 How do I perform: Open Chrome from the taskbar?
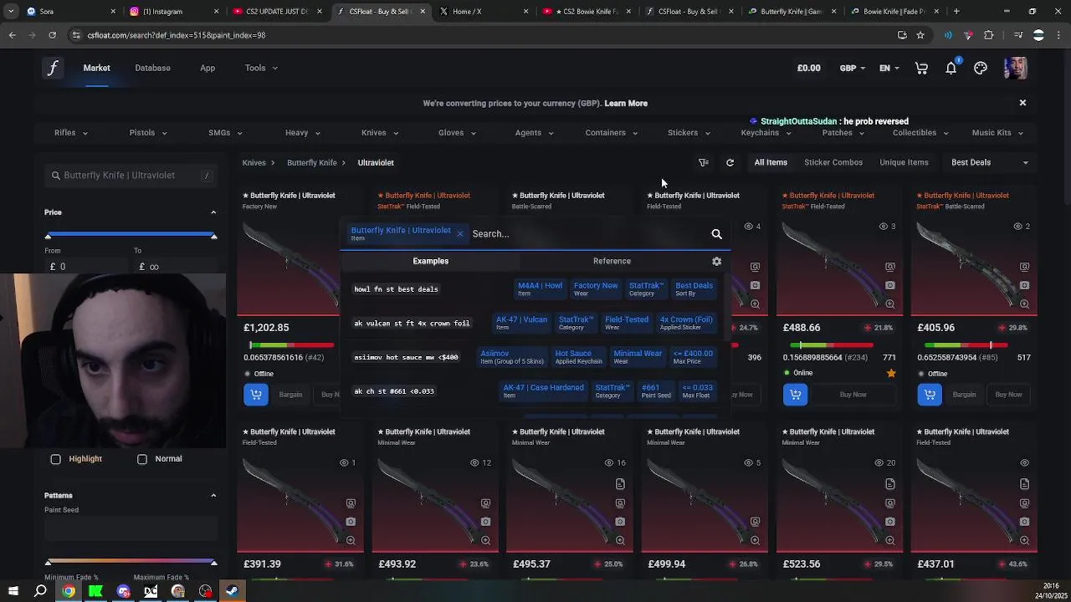point(69,591)
